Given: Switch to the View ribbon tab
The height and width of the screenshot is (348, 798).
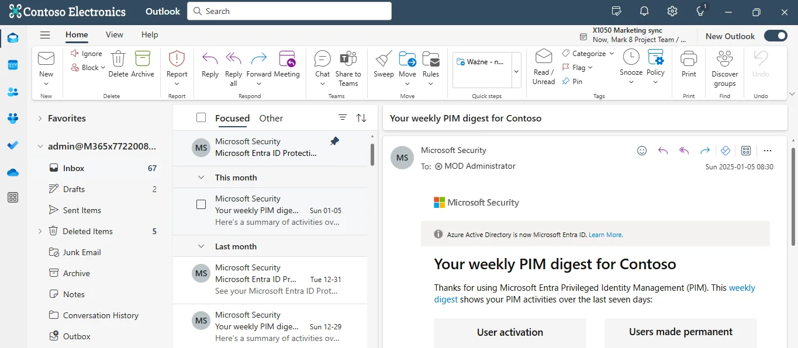Looking at the screenshot, I should (115, 34).
